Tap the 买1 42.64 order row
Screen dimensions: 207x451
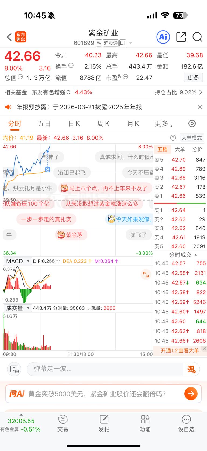[180, 210]
